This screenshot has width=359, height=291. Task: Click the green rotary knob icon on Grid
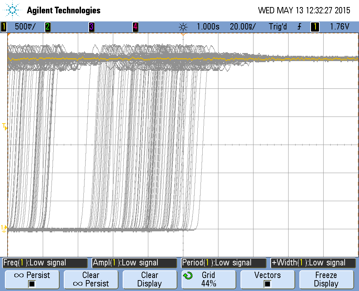[x=188, y=276]
